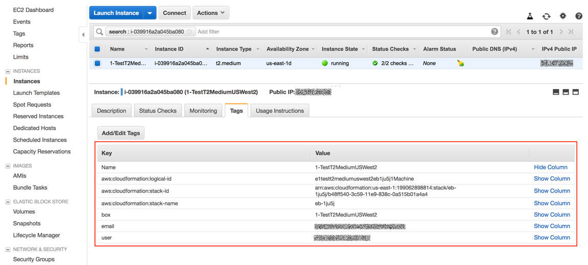
Task: Open settings gear for table preferences
Action: pyautogui.click(x=562, y=16)
